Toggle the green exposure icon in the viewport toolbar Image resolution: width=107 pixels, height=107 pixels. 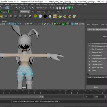click(55, 24)
